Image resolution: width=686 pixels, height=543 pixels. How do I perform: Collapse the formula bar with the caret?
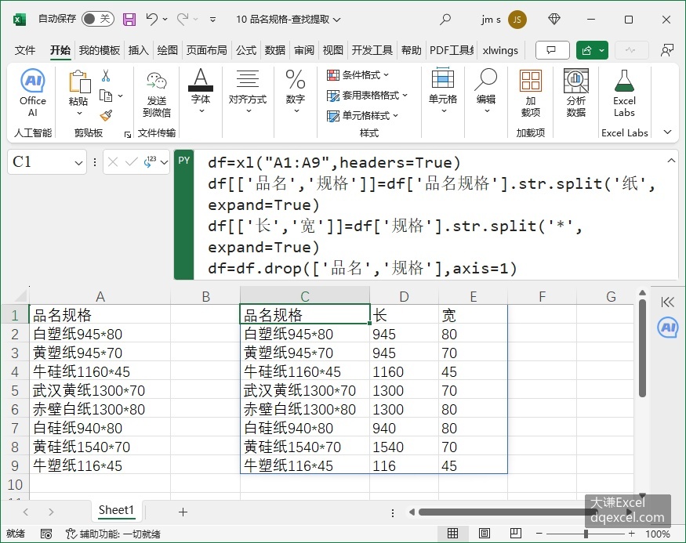tap(671, 161)
